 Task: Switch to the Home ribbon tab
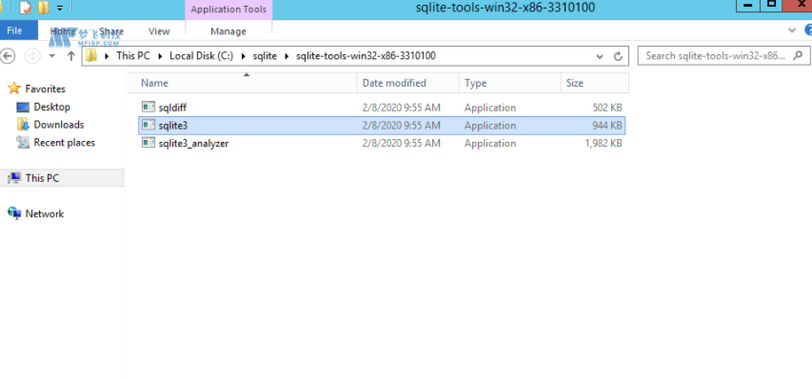tap(63, 31)
